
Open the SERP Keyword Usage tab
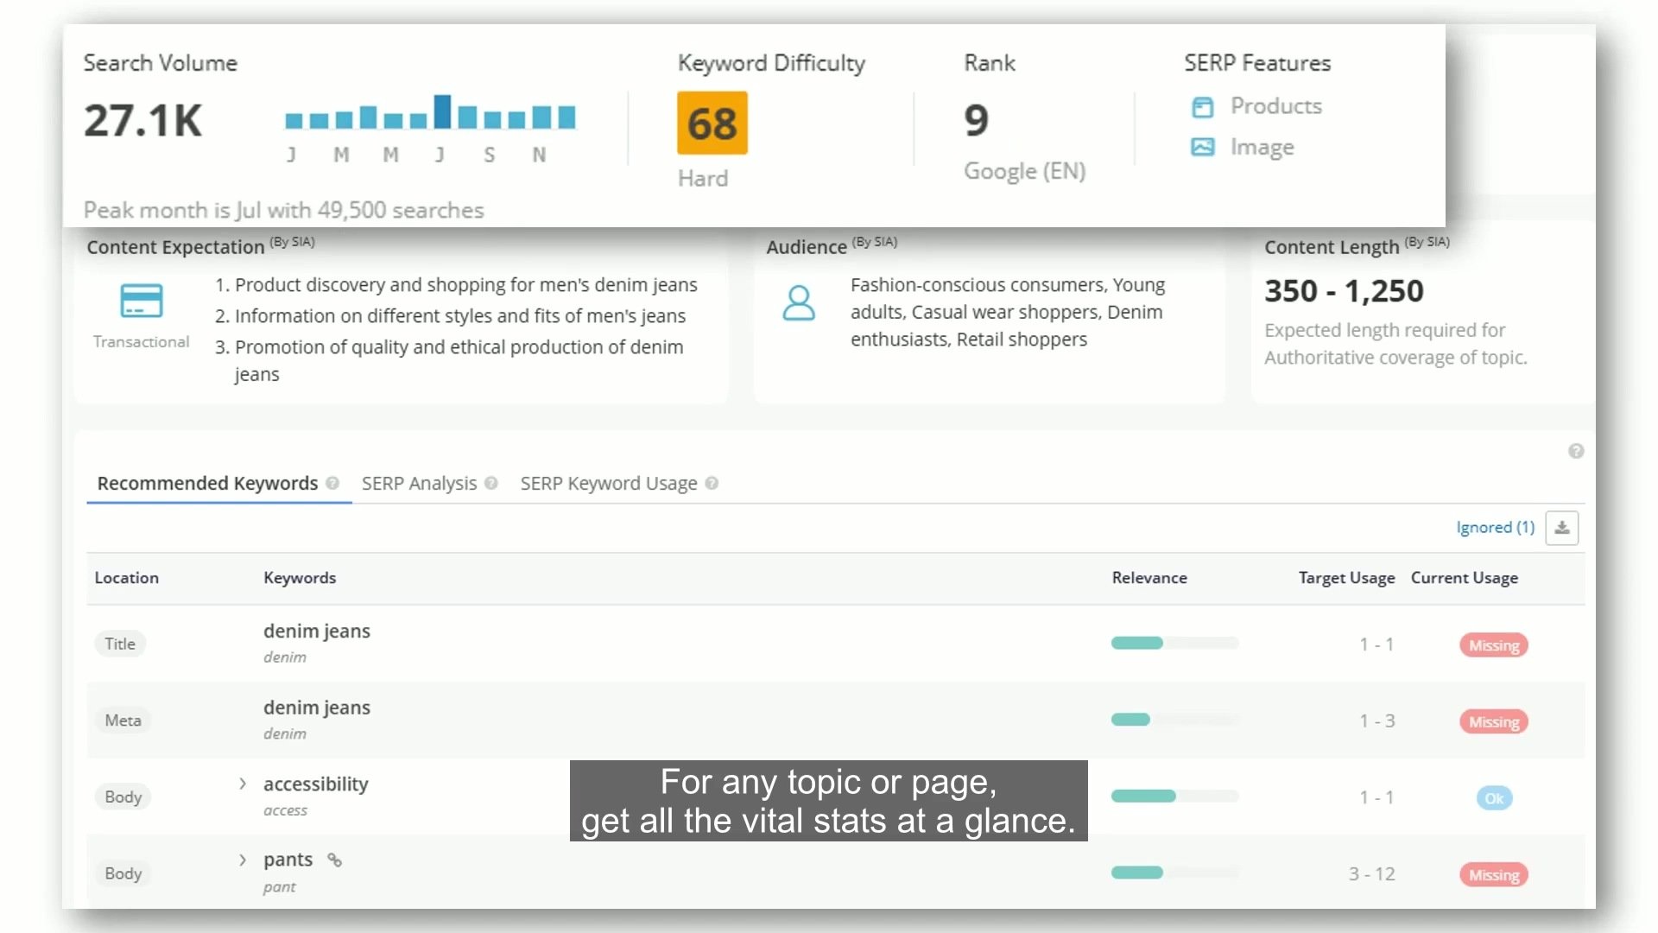[x=608, y=484]
